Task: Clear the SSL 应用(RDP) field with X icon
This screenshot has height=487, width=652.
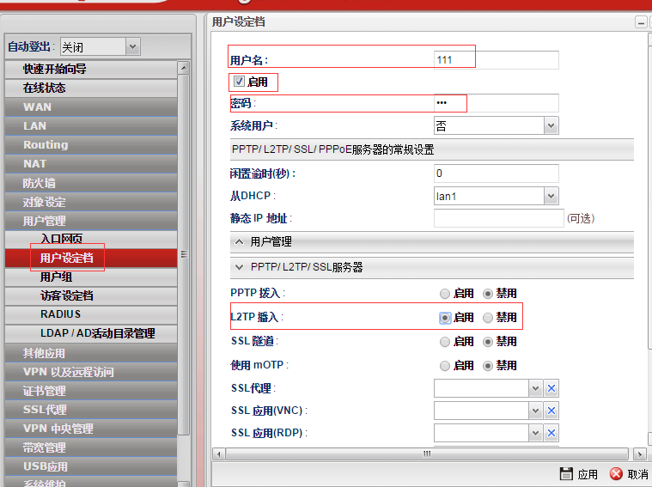Action: 551,433
